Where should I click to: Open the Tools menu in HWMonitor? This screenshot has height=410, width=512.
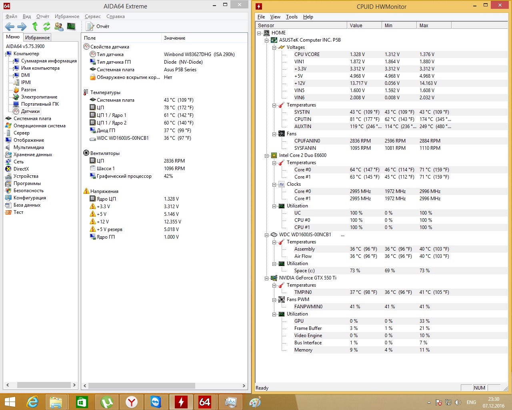coord(292,17)
